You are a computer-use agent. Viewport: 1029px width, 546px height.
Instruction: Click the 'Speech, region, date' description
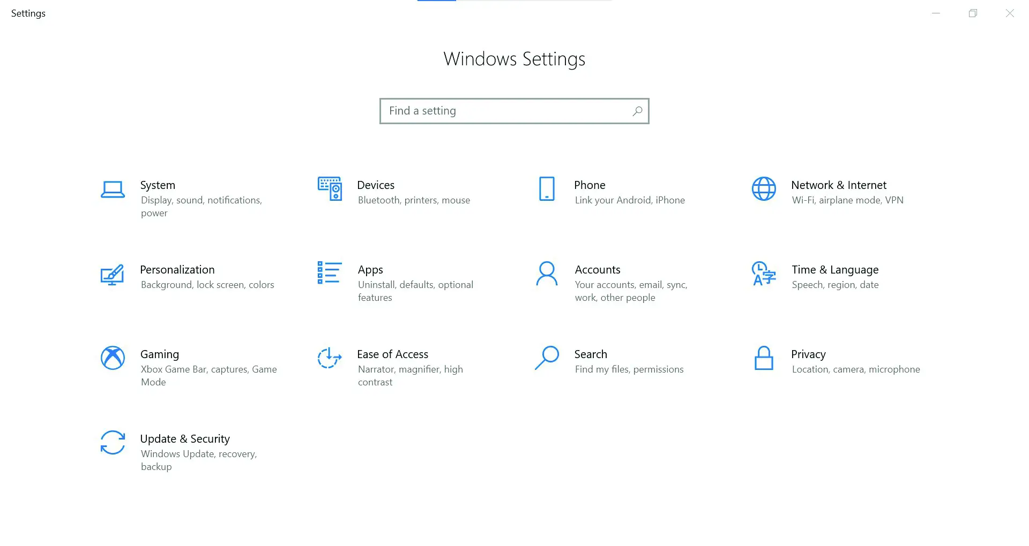pyautogui.click(x=835, y=285)
